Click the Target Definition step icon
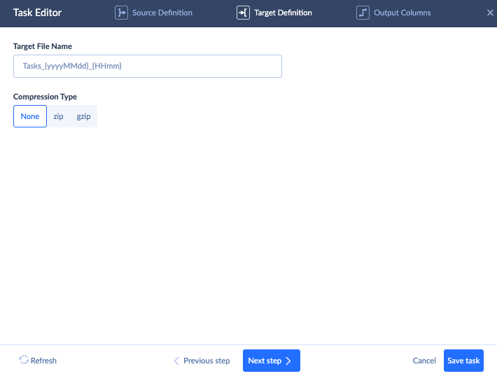This screenshot has width=497, height=376. 243,13
